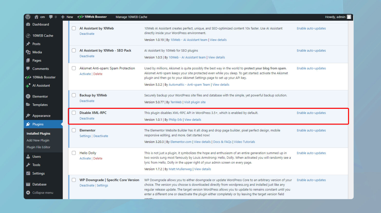Check the Disable XML-RPC plugin checkbox
Image resolution: width=381 pixels, height=213 pixels.
[x=74, y=113]
